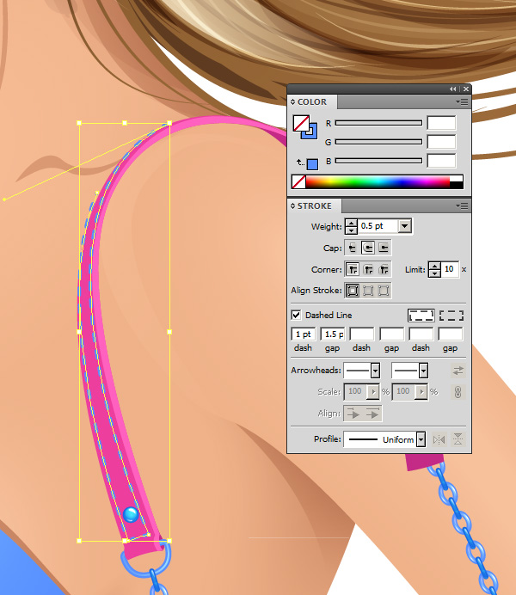Viewport: 516px width, 595px height.
Task: Click the COLOR panel tab
Action: pos(311,101)
